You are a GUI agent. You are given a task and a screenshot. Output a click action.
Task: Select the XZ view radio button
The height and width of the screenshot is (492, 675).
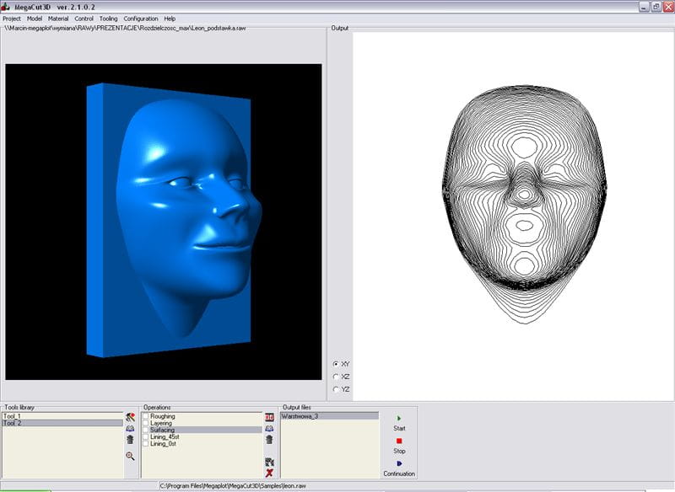[337, 377]
